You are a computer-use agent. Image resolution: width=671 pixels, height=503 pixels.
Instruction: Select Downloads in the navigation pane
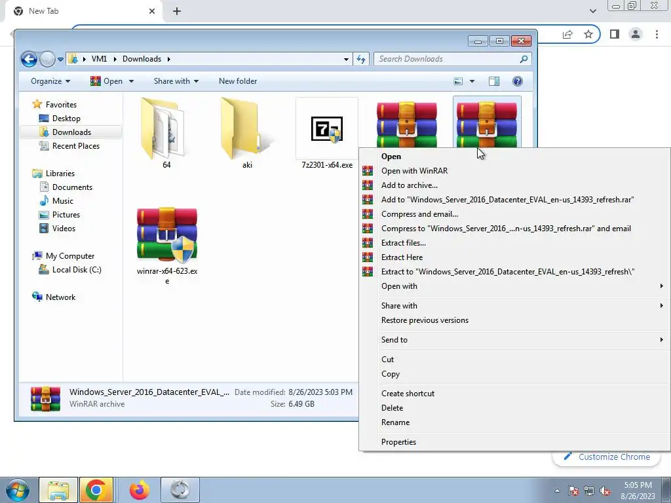(65, 132)
